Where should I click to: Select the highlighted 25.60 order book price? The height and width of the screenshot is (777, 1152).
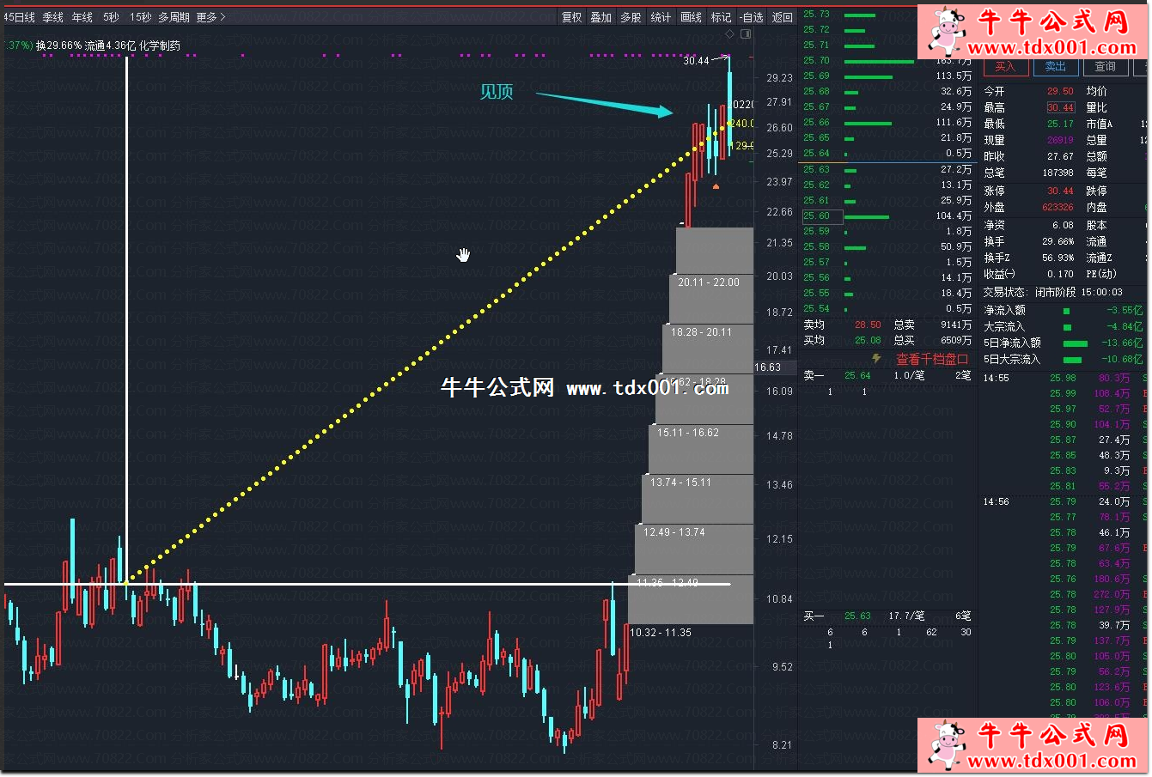coord(822,216)
